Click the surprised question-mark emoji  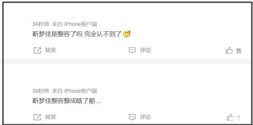(x=127, y=34)
